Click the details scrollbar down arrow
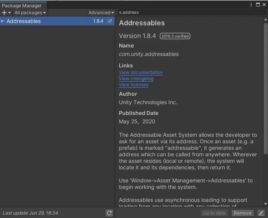This screenshot has width=268, height=218. (x=265, y=204)
